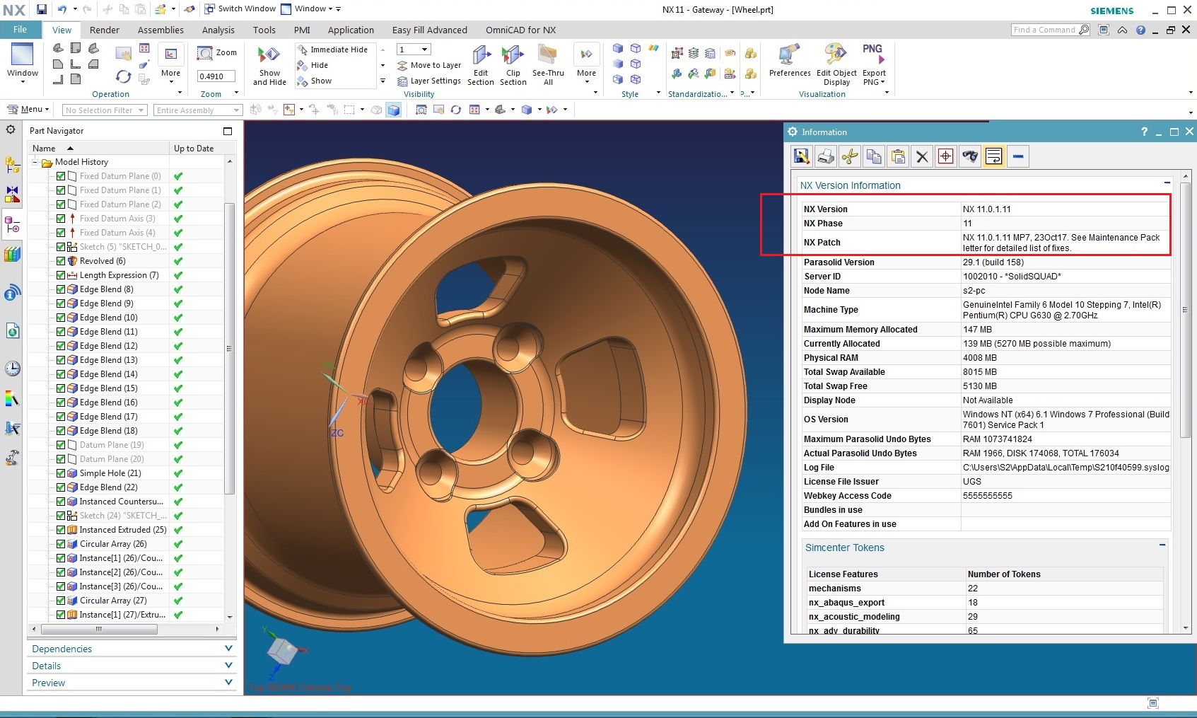Click Show in Visibility group
This screenshot has height=718, width=1197.
point(315,81)
